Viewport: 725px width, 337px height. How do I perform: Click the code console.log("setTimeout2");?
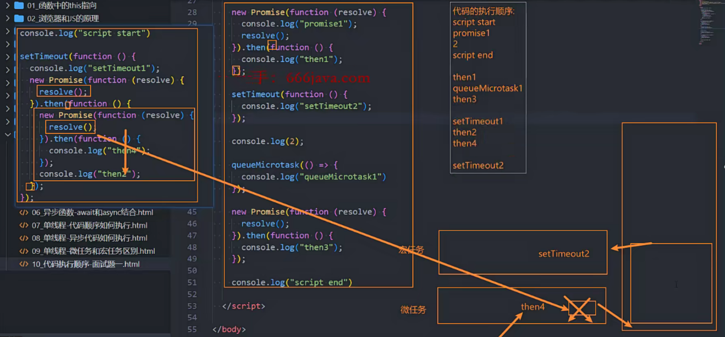(x=306, y=106)
